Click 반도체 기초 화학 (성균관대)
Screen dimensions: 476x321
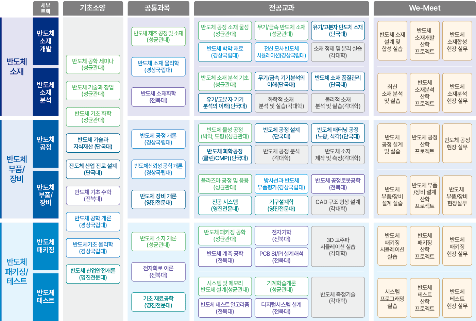click(93, 117)
